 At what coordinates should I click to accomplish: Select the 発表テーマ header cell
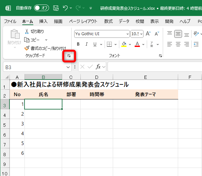point(145,95)
